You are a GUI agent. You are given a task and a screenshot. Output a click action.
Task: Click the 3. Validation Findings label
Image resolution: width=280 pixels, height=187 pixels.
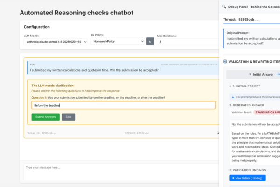click(x=247, y=170)
